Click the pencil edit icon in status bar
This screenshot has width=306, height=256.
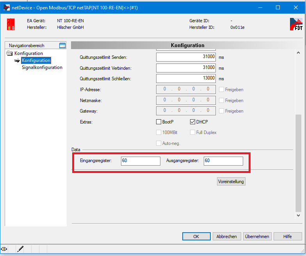(20, 249)
